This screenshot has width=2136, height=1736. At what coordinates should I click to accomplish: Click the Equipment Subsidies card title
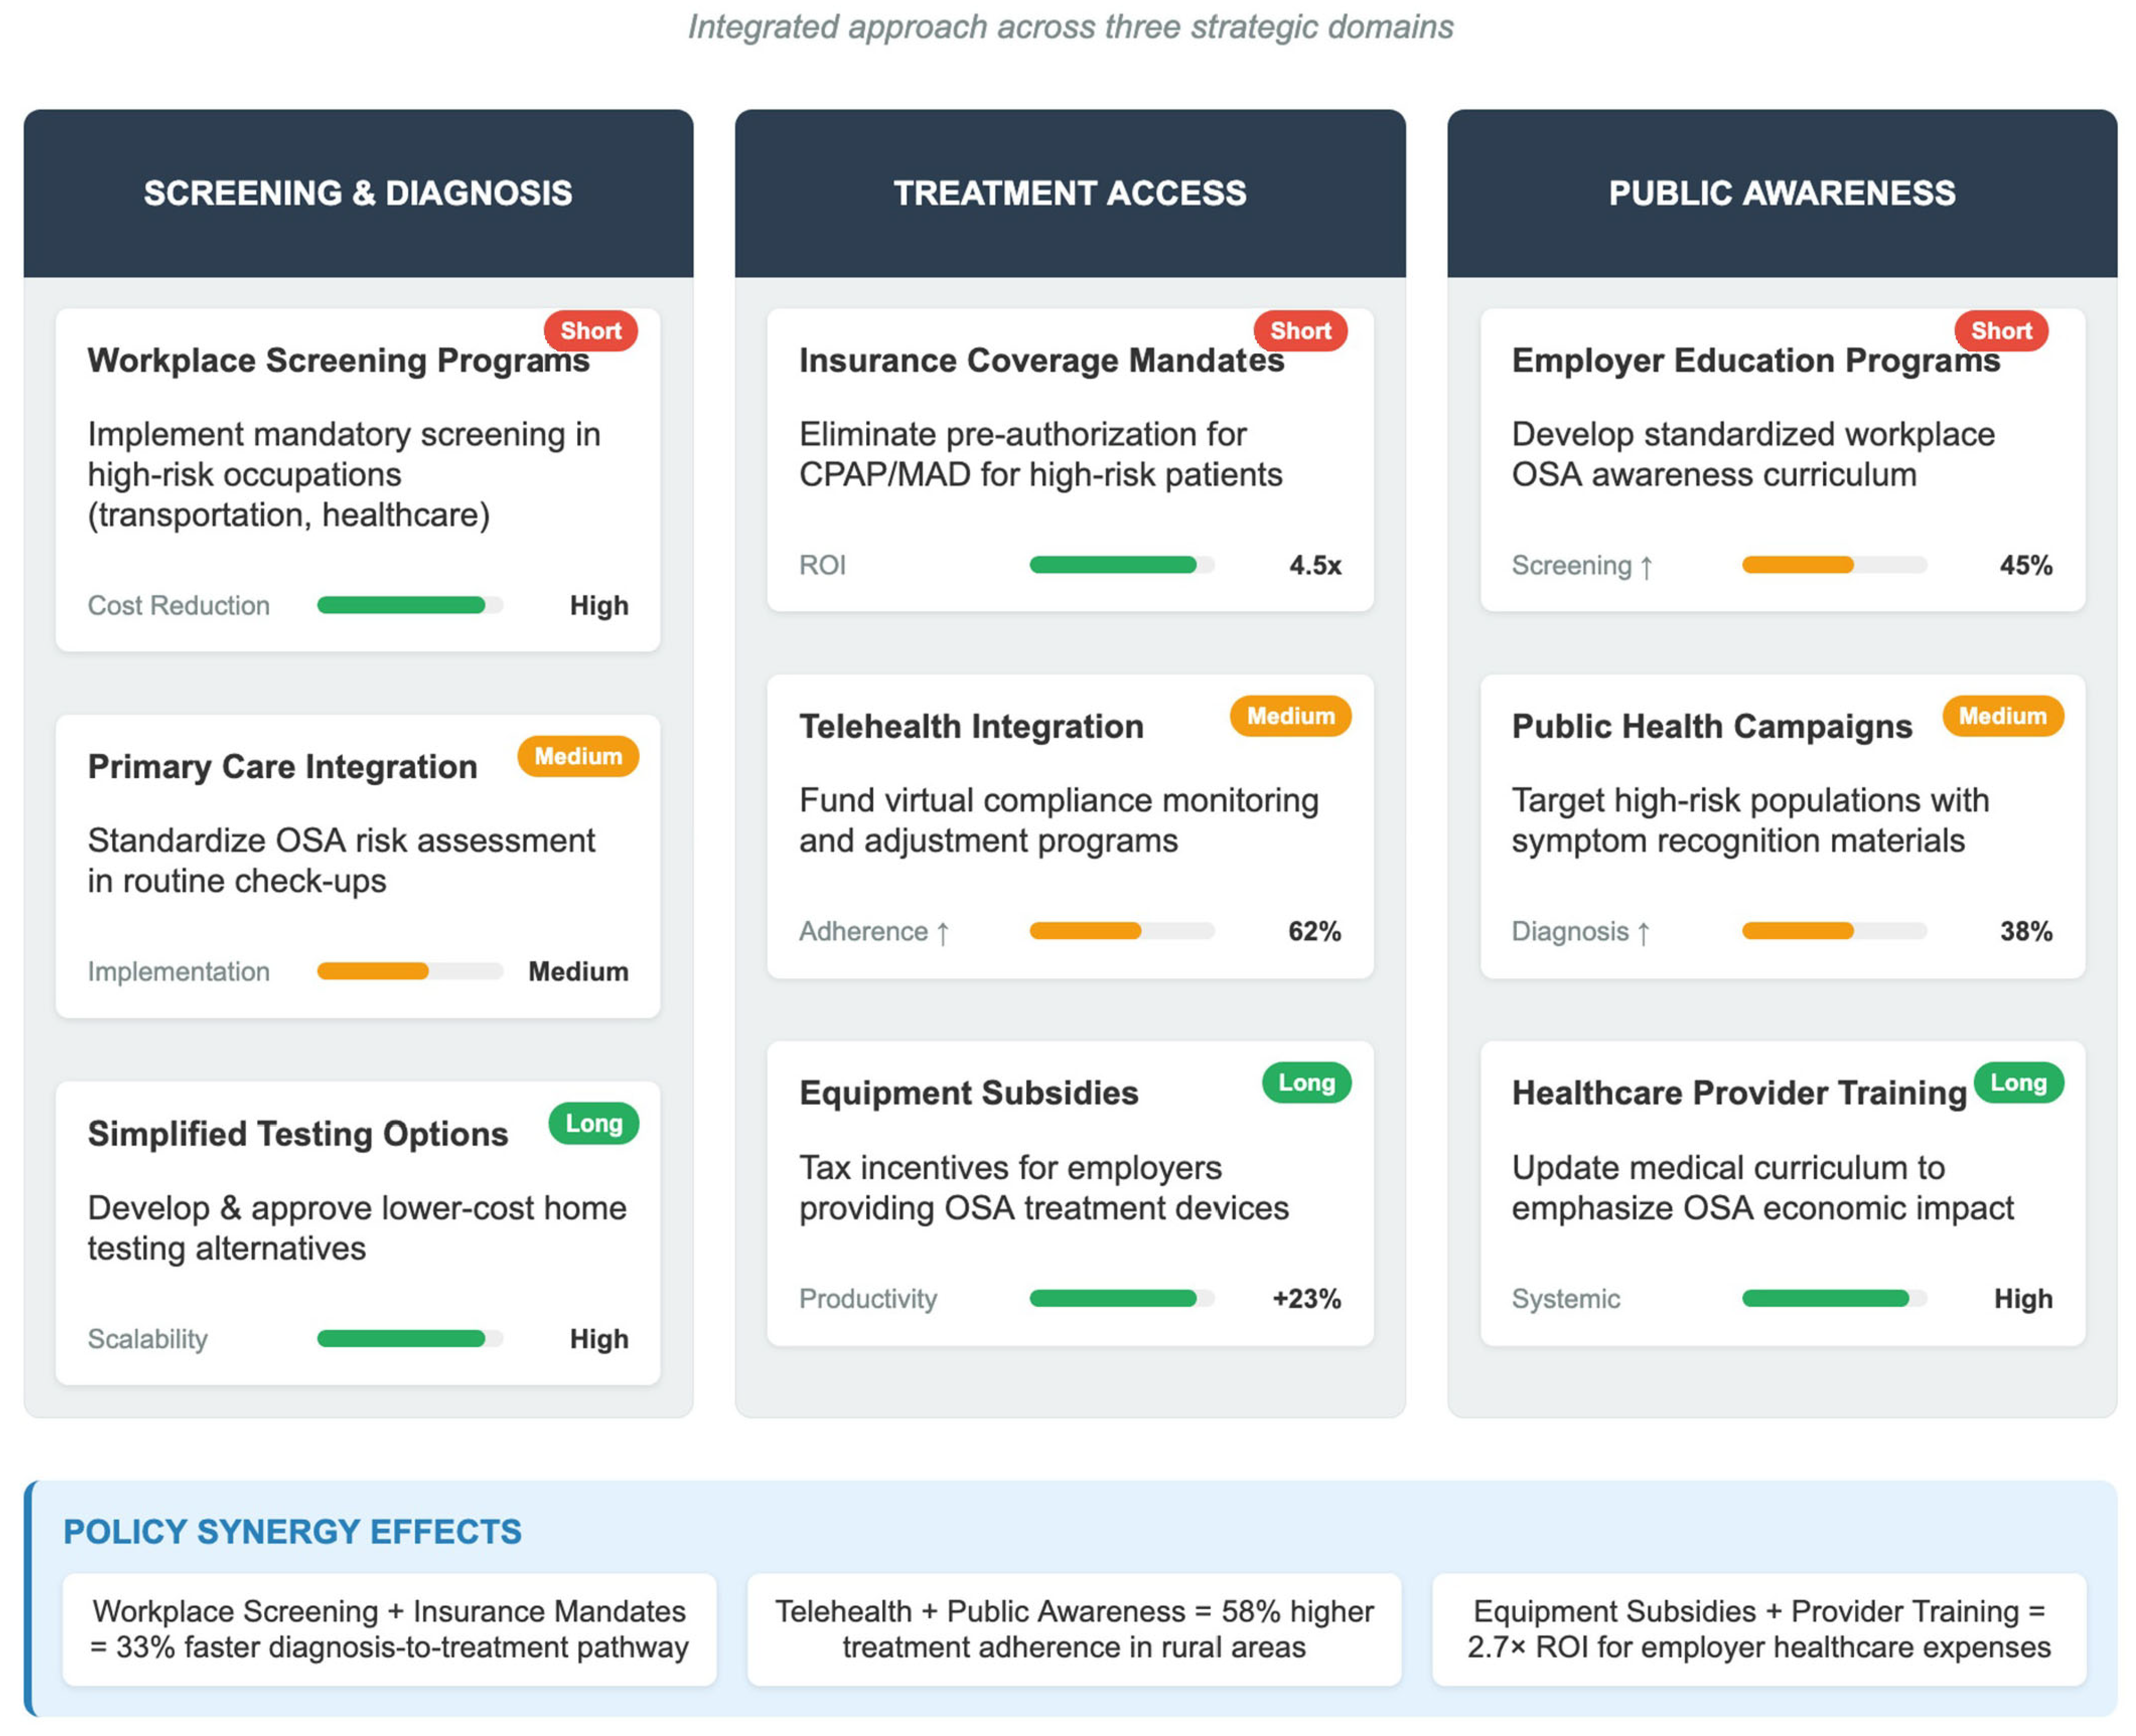click(x=968, y=1092)
